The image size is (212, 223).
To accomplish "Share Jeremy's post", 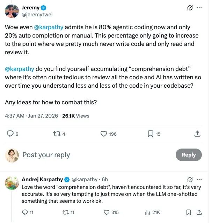I will click(x=197, y=134).
